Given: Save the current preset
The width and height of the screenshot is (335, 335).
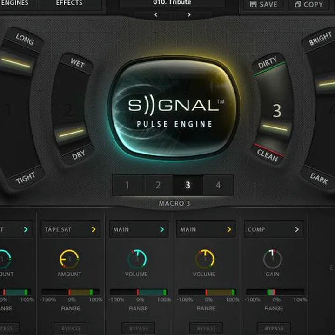Looking at the screenshot, I should click(263, 5).
